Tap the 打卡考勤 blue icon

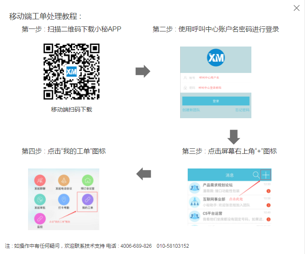pyautogui.click(x=64, y=200)
